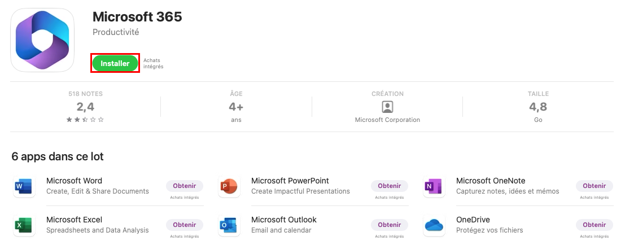Click the star rating row
625x245 pixels.
[85, 120]
